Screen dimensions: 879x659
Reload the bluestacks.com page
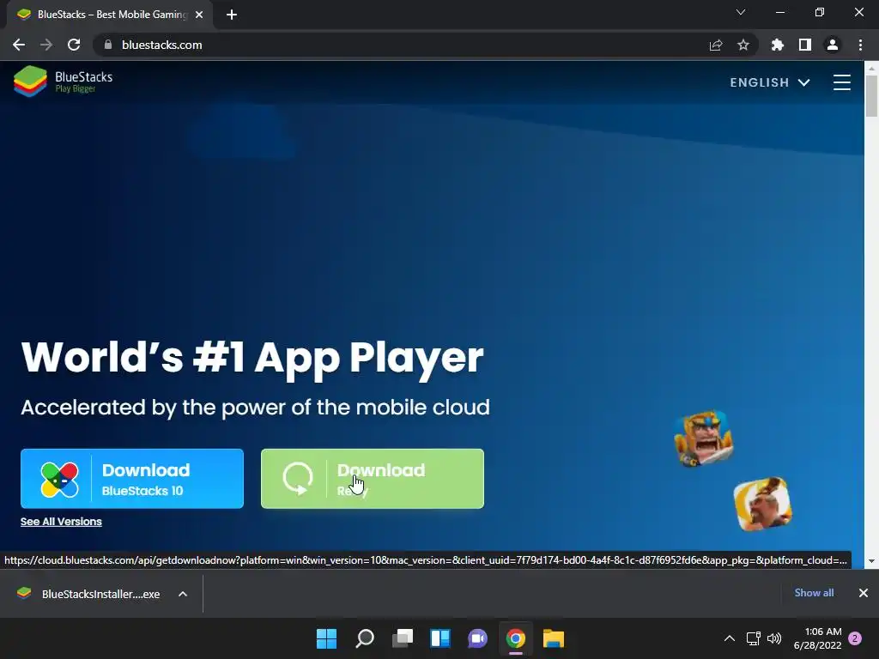(x=74, y=45)
